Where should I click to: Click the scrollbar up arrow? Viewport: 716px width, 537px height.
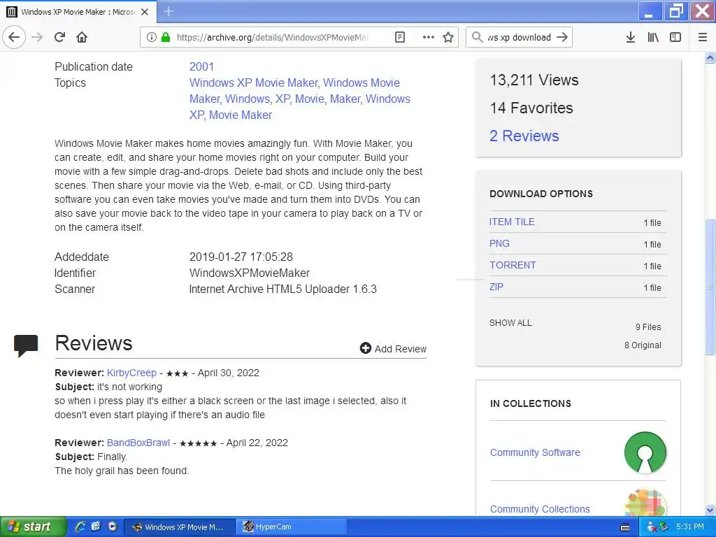710,57
